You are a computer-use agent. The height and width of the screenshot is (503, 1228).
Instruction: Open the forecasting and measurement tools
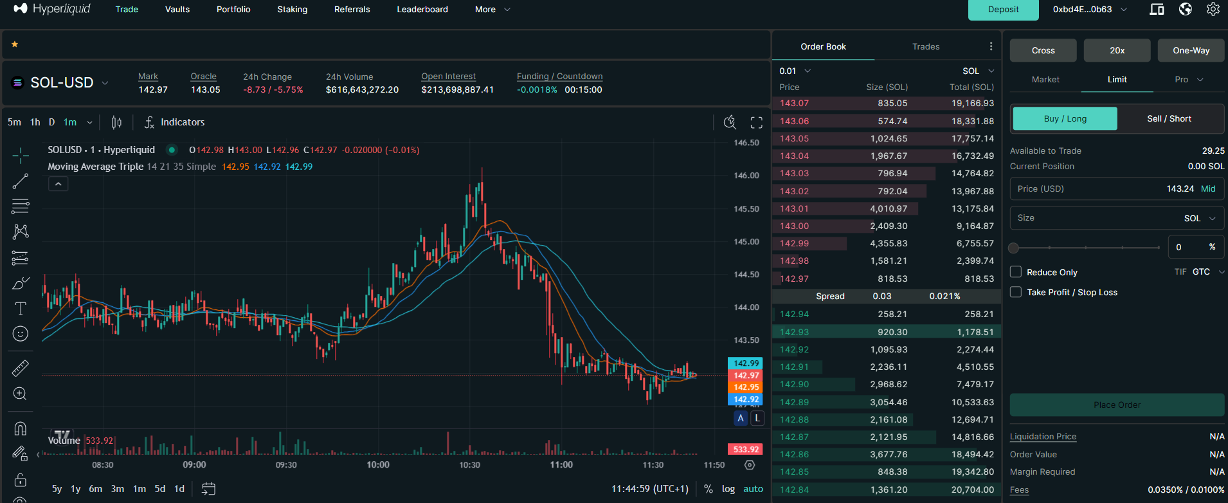(21, 258)
